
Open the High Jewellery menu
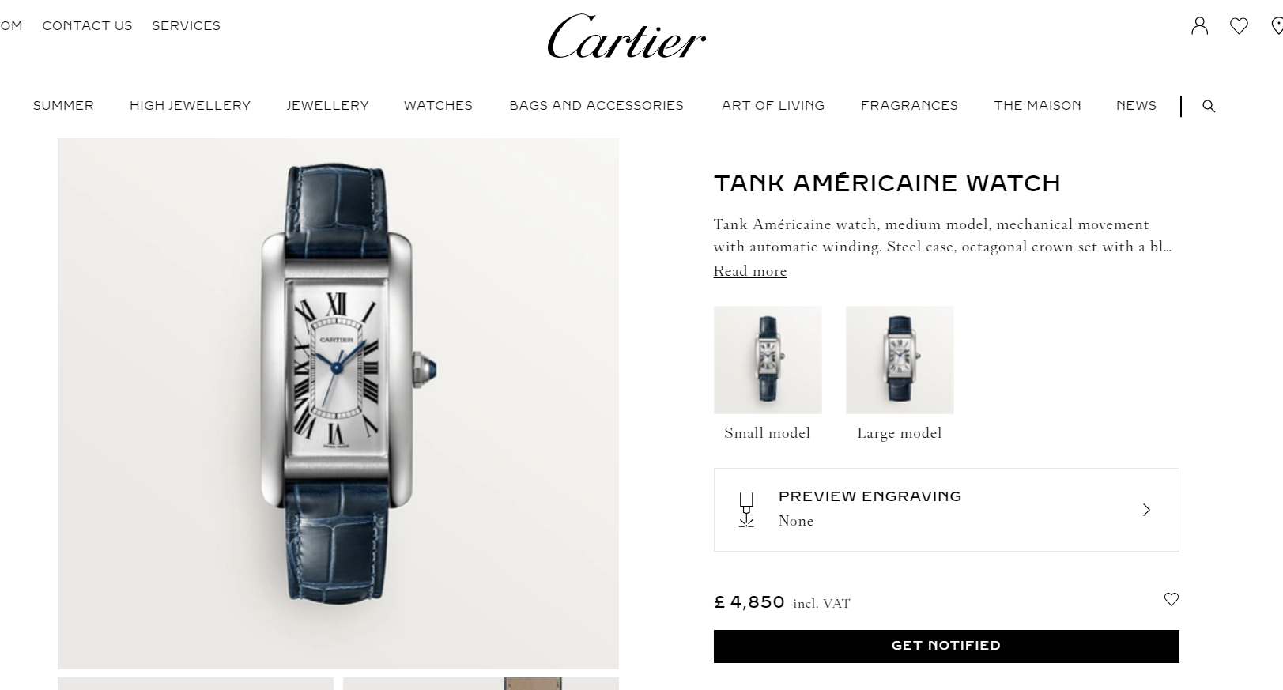click(x=190, y=106)
